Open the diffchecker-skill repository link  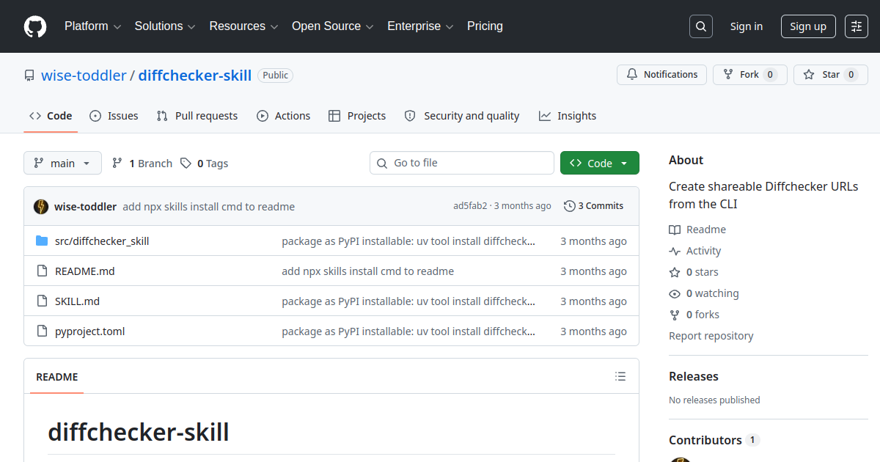click(x=195, y=75)
